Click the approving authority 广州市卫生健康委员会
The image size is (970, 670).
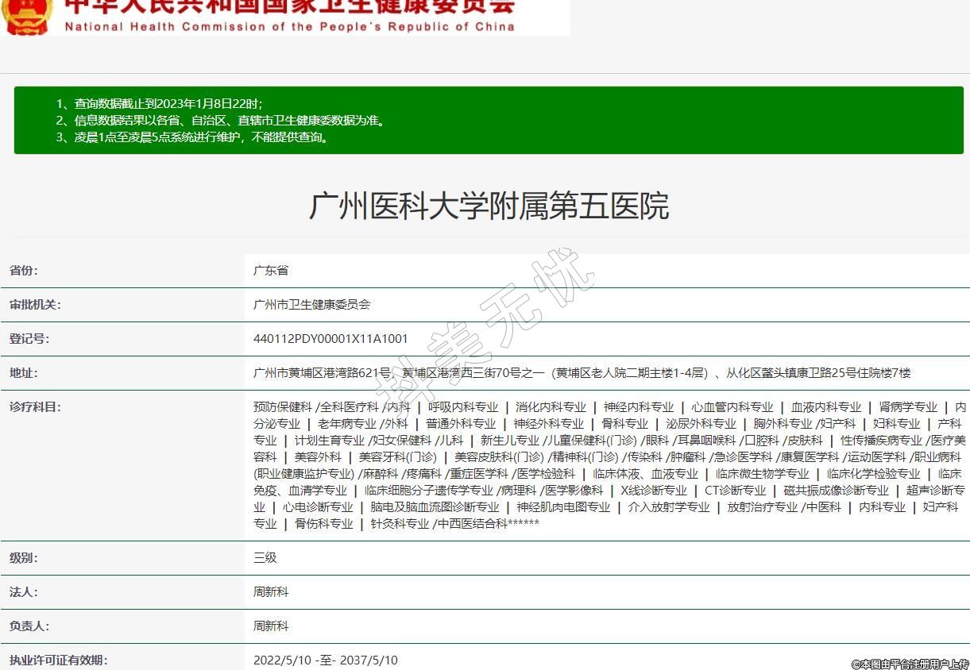[x=311, y=305]
